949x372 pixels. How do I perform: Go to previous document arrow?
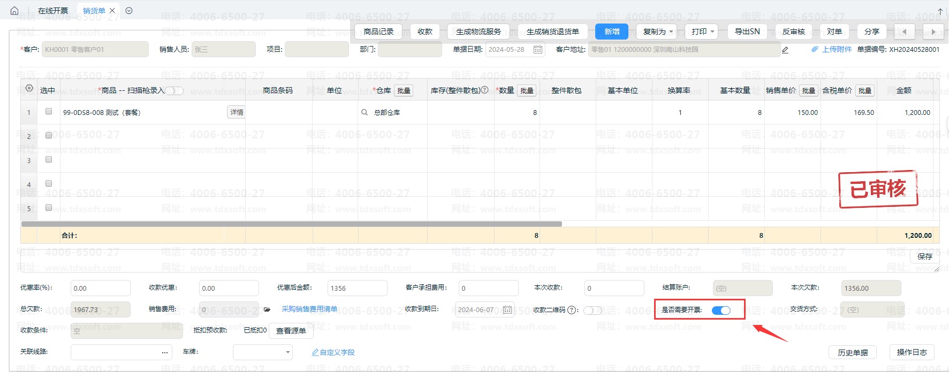[905, 32]
